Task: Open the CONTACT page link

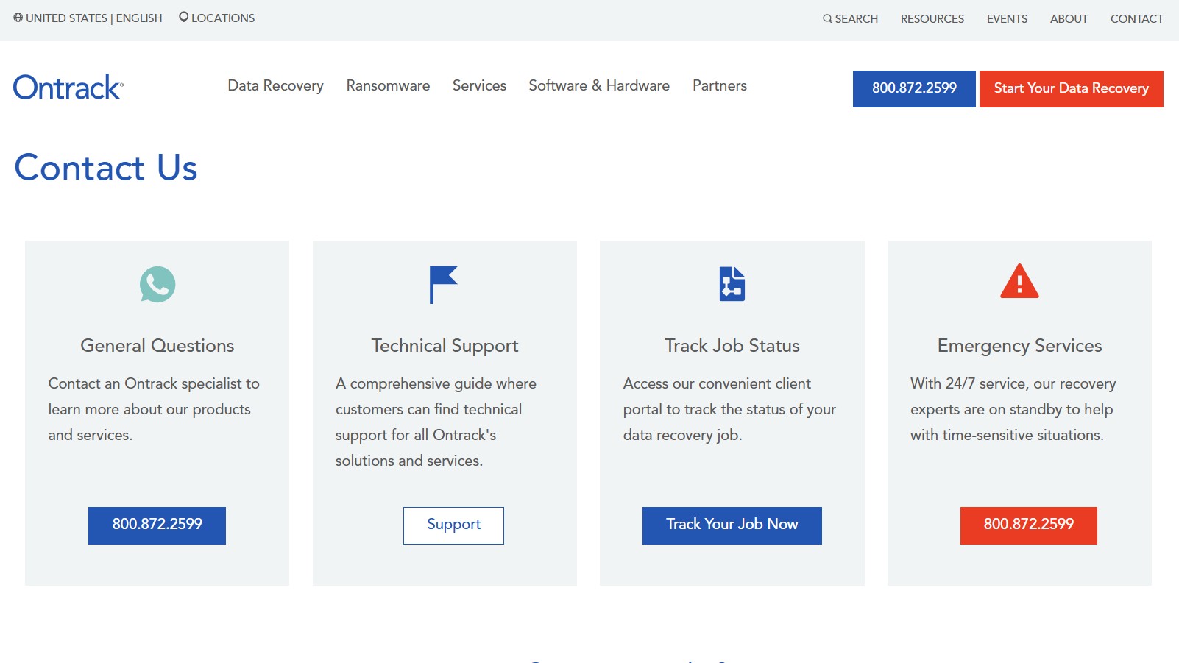Action: [1136, 18]
